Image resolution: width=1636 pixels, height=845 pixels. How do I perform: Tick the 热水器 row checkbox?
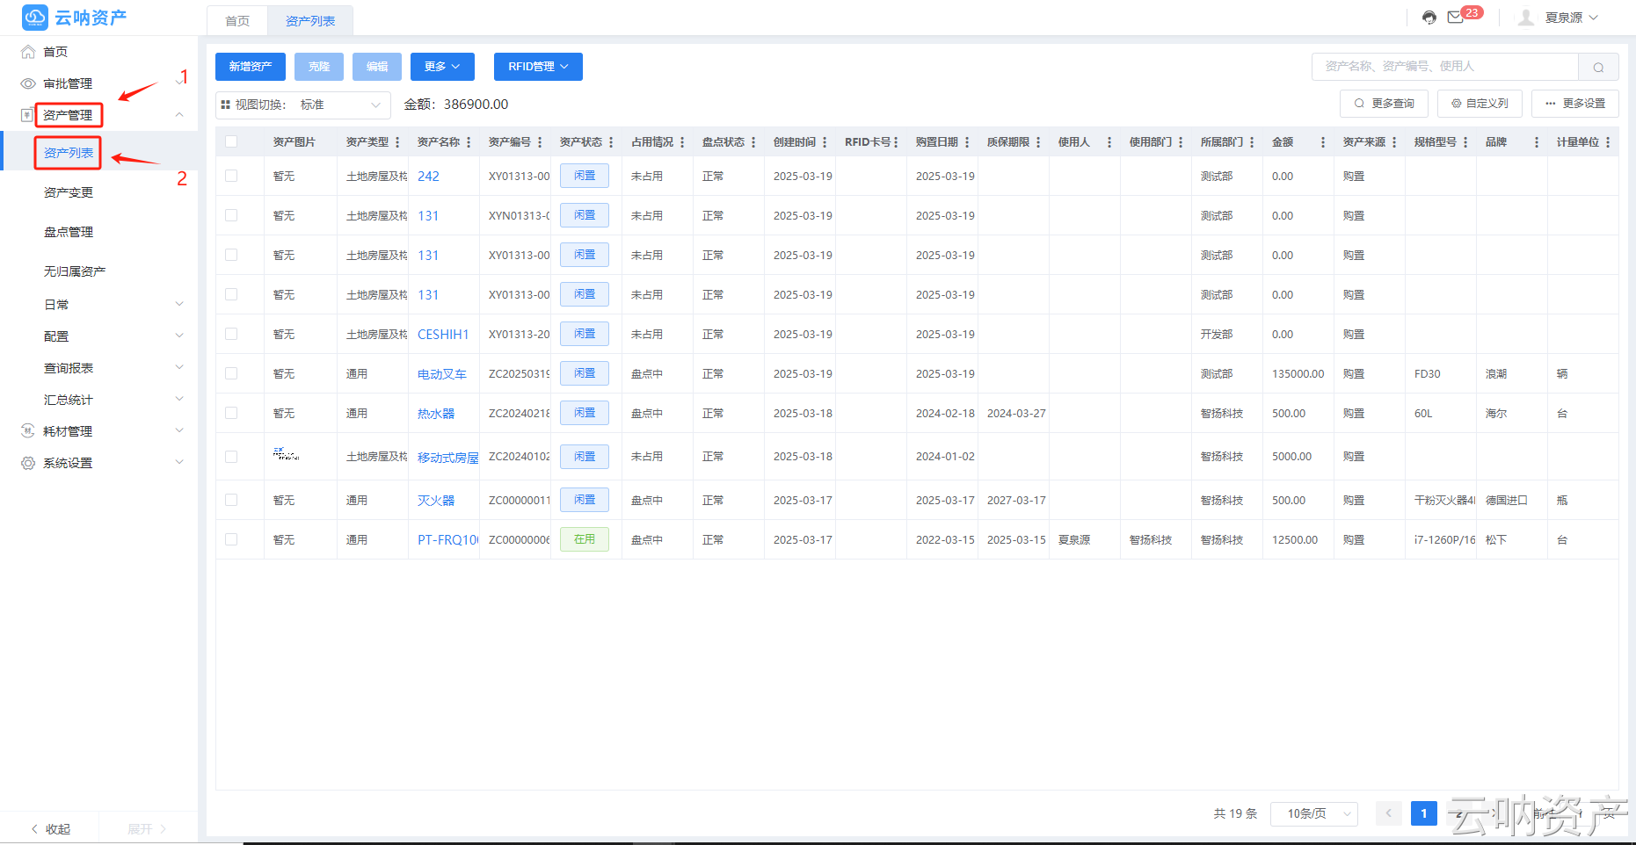[x=231, y=413]
